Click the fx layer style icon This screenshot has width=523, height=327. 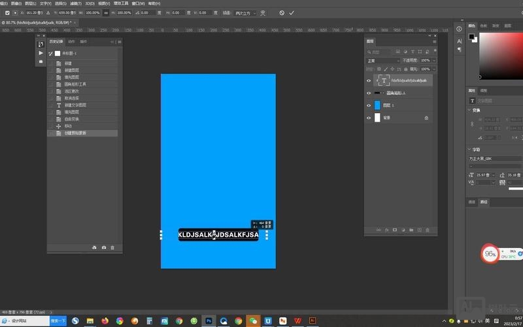[386, 230]
